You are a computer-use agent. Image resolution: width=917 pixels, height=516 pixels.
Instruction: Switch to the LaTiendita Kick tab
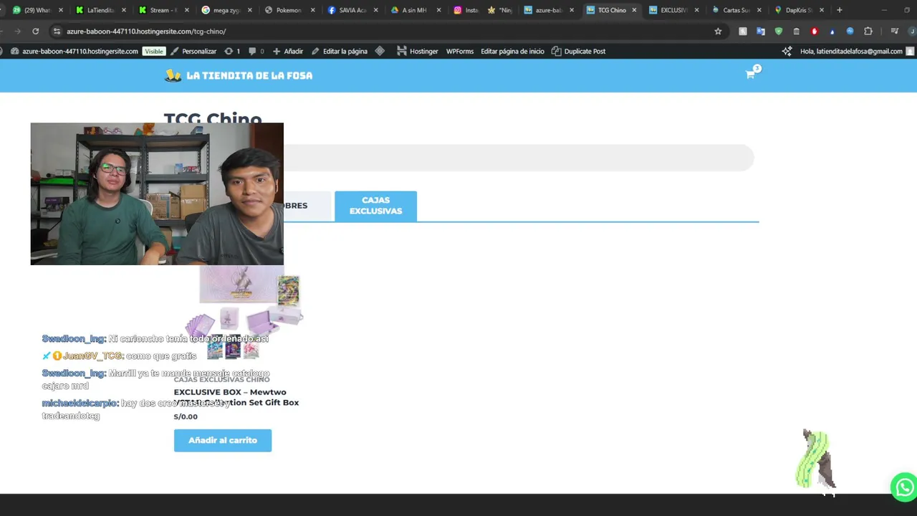point(100,10)
